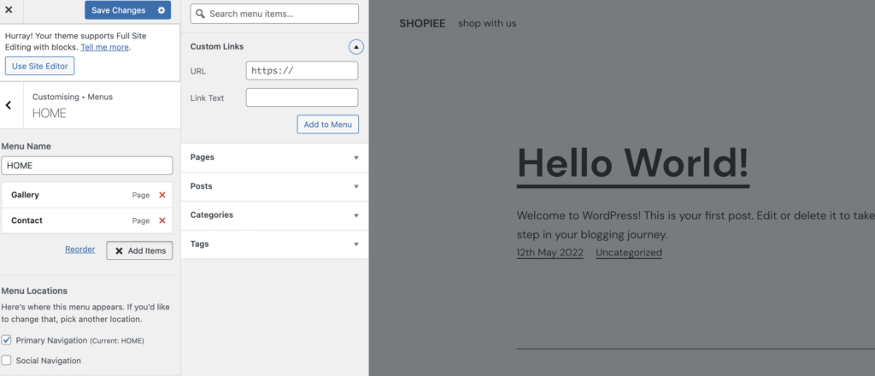This screenshot has height=376, width=875.
Task: Click the search magnifier icon
Action: pyautogui.click(x=199, y=15)
